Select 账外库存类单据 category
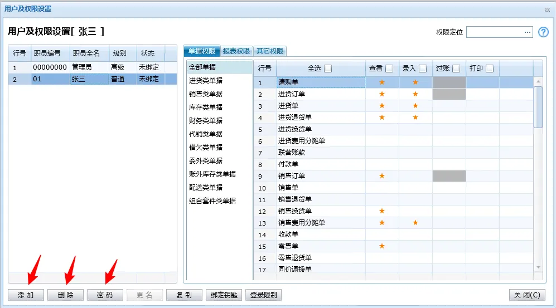Viewport: 556px width, 308px height. [x=220, y=174]
